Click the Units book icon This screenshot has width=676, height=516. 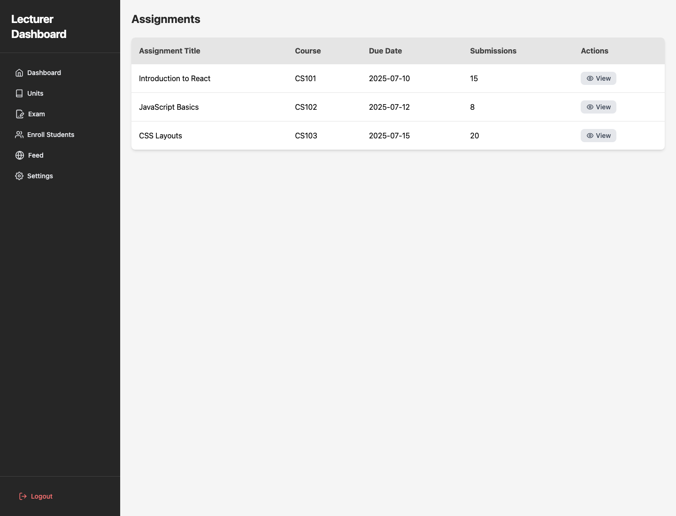click(x=19, y=93)
